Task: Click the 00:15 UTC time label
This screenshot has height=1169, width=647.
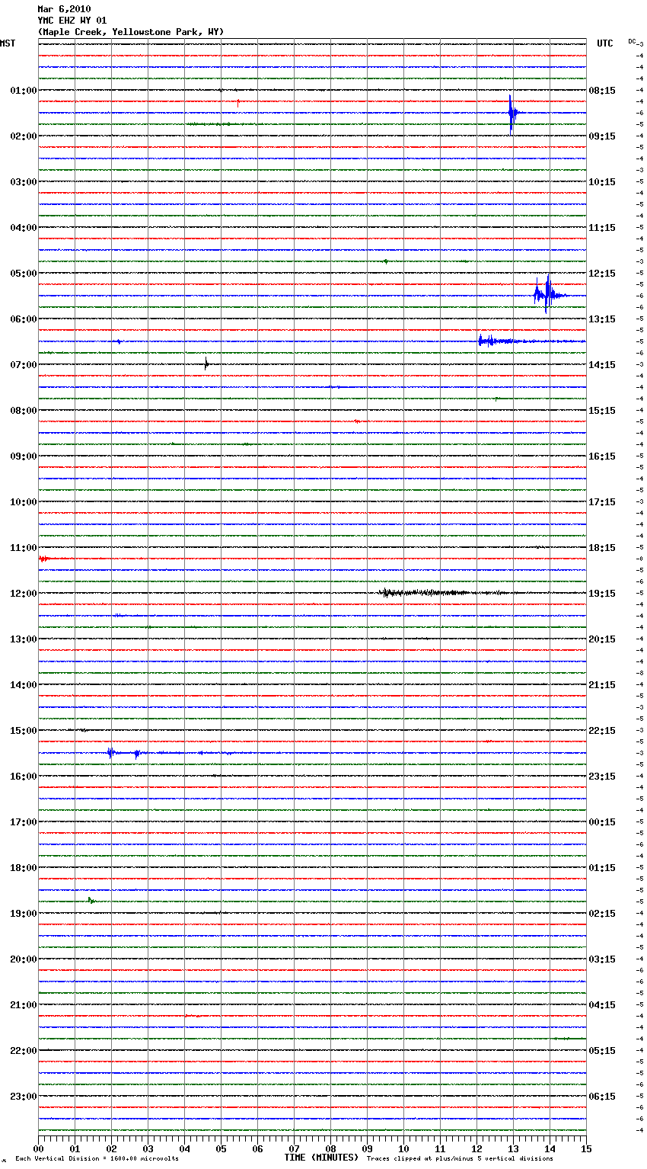Action: (x=602, y=822)
